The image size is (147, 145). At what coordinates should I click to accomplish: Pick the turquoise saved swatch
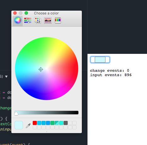(x=61, y=123)
